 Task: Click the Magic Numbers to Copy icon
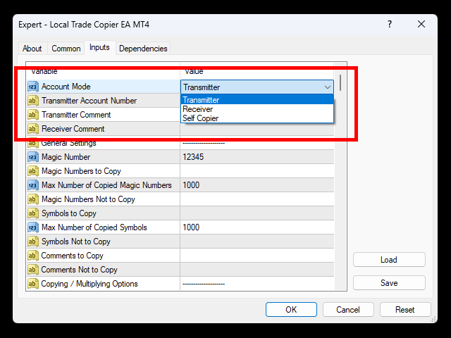click(x=33, y=171)
